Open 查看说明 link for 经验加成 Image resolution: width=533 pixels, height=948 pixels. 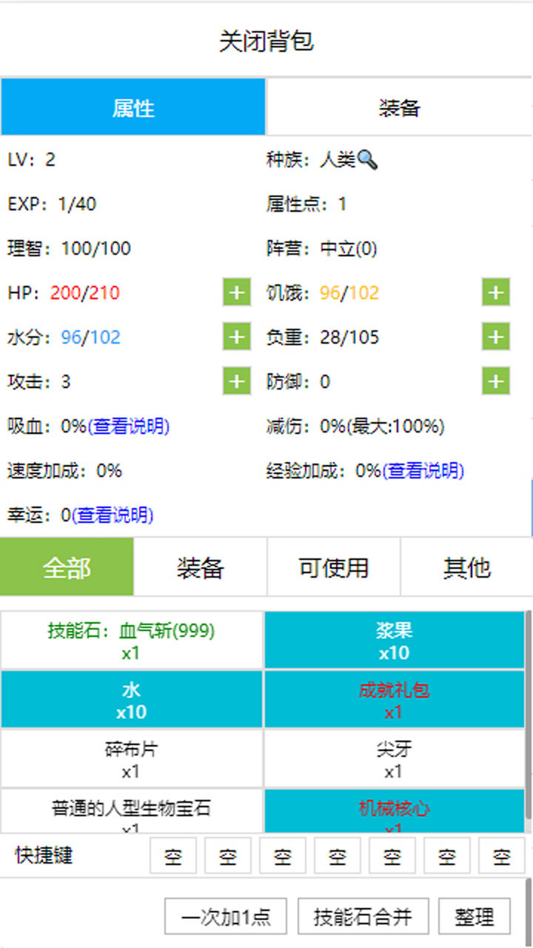pos(423,471)
